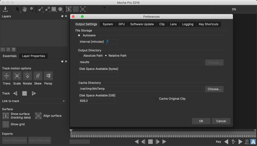The height and width of the screenshot is (146, 257).
Task: Click Cancel in Preferences dialog
Action: coord(221,121)
